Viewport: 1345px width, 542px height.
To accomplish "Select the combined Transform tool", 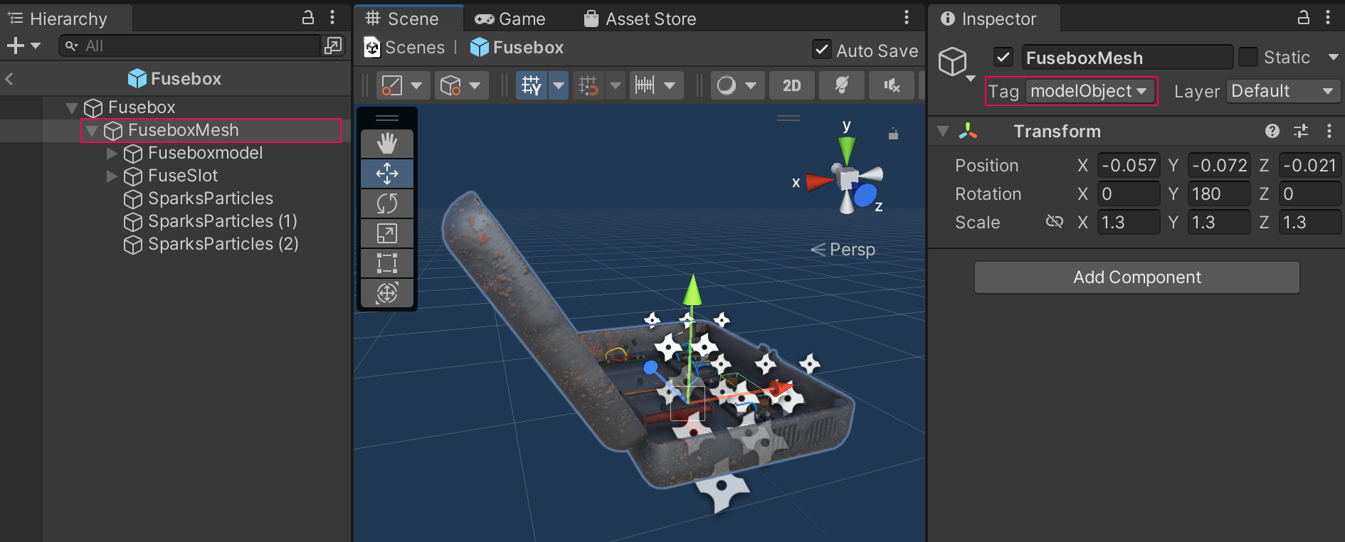I will [386, 293].
